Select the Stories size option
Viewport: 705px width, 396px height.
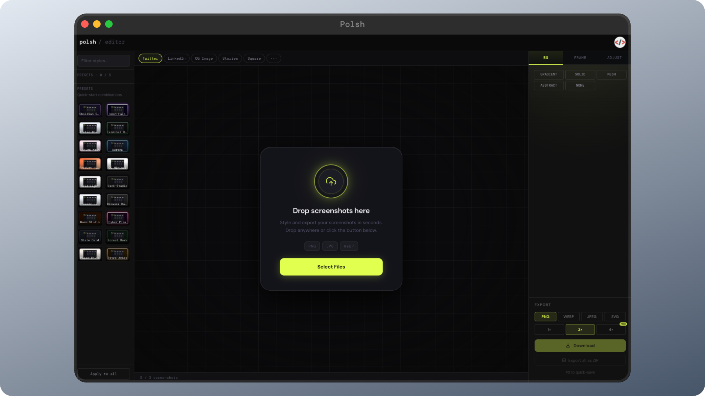pyautogui.click(x=230, y=58)
